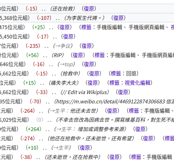174x163 pixels.
Task: Undo the edit summarized 还在抢救
Action: coord(89,9)
